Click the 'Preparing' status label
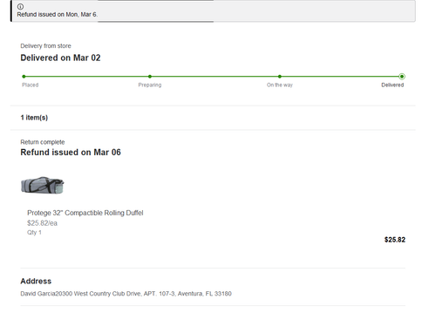 pos(150,85)
